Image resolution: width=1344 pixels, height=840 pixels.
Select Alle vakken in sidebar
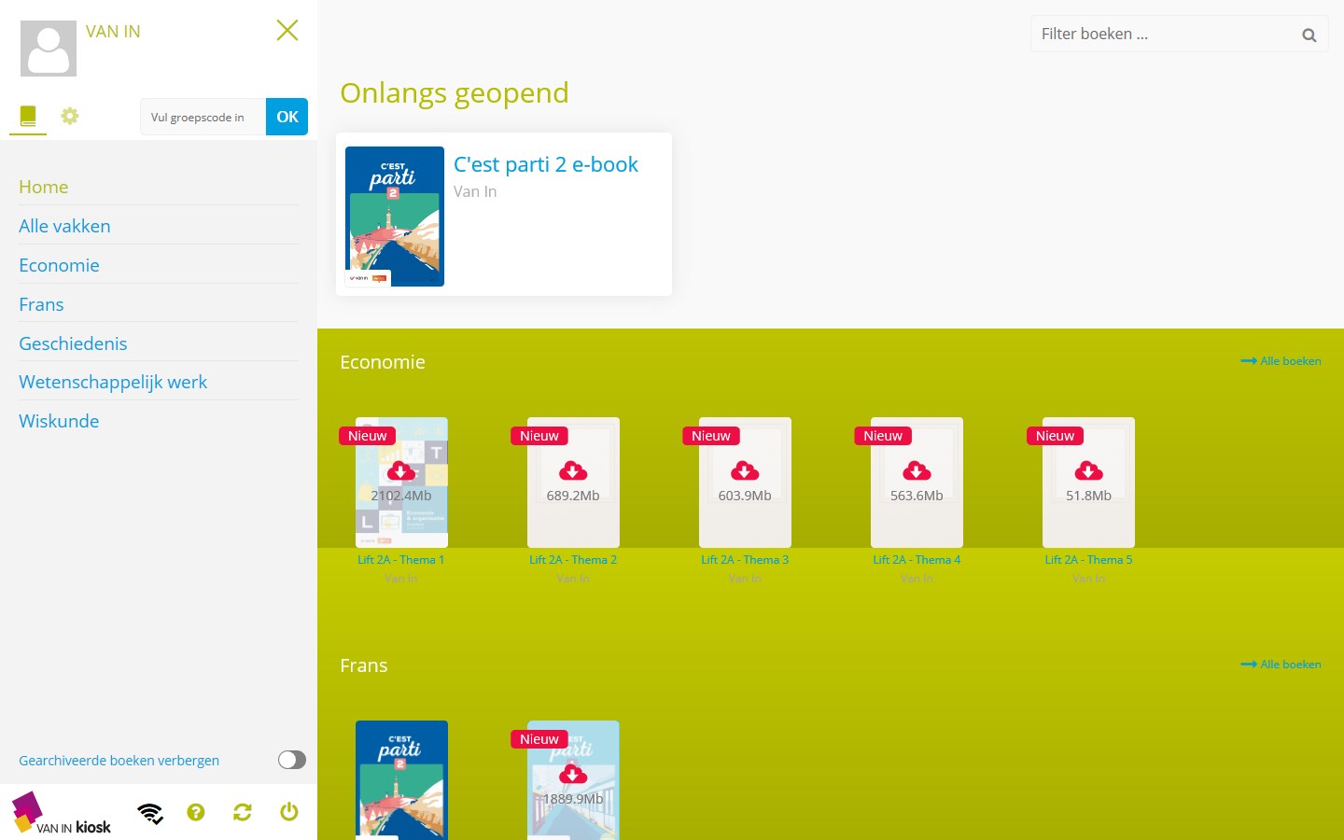coord(64,226)
